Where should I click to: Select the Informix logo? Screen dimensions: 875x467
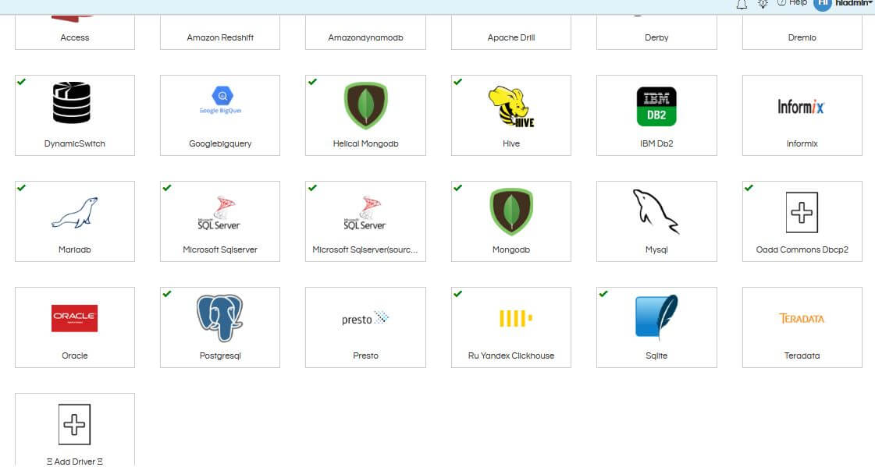coord(802,107)
